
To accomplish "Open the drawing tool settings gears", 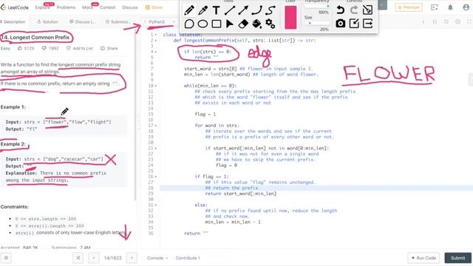I will pyautogui.click(x=270, y=24).
